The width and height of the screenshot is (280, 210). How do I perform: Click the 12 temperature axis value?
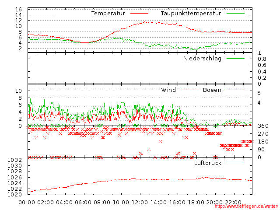pos(18,21)
